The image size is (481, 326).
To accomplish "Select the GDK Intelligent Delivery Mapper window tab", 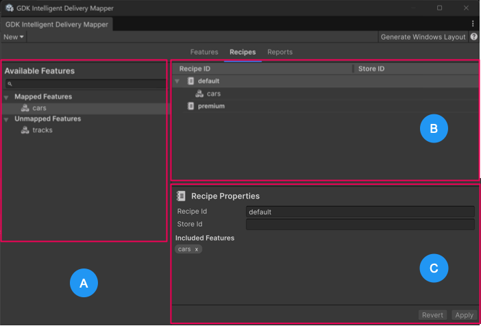I will tap(57, 25).
